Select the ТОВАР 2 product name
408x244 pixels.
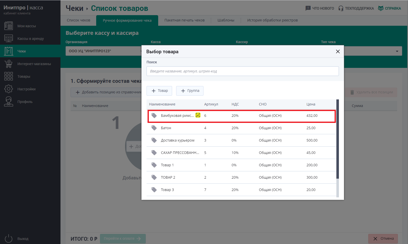pos(168,177)
